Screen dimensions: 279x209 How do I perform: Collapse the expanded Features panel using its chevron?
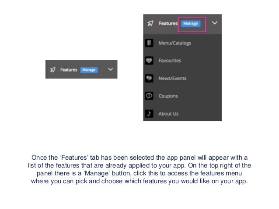(214, 23)
